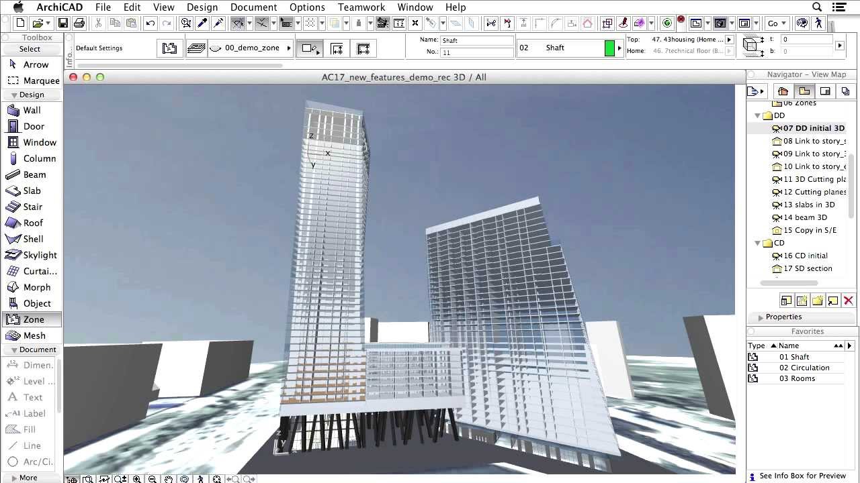Click the green Shaft zone color swatch

point(609,48)
